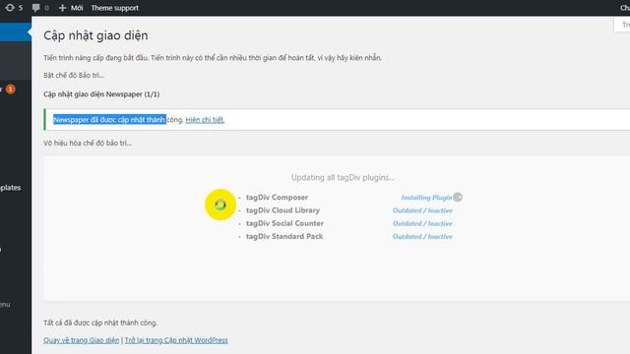
Task: Click the highlighted Newspaper updated message
Action: coord(109,120)
